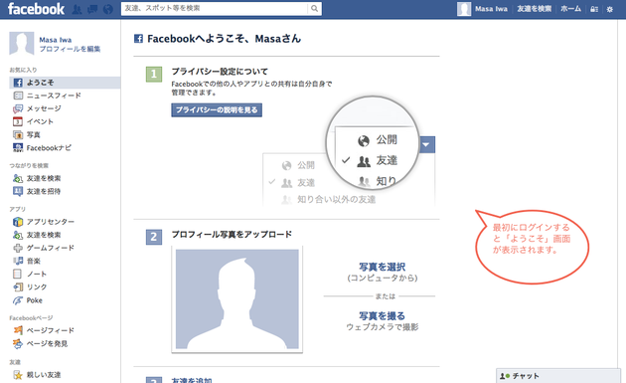Open ニュースフィード text in sidebar
The width and height of the screenshot is (626, 383).
coord(54,96)
